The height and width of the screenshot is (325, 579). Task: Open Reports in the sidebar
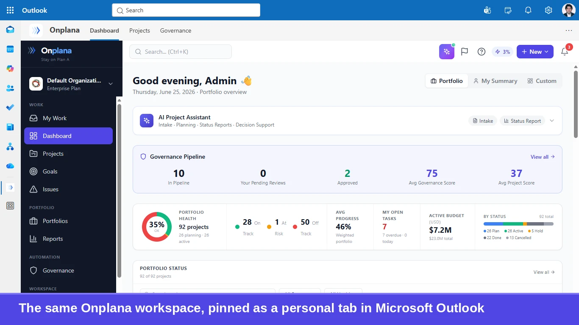(x=69, y=239)
